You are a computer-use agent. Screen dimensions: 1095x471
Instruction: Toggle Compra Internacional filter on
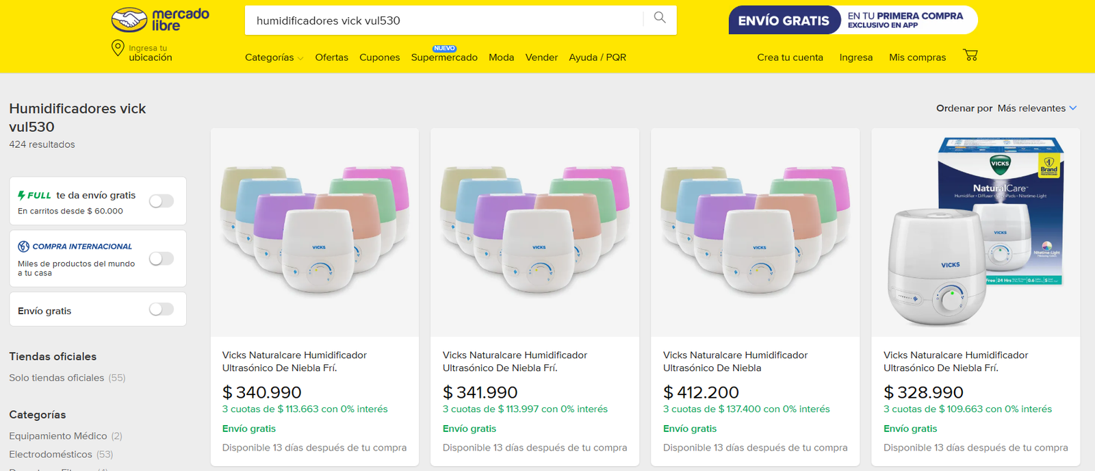pyautogui.click(x=162, y=259)
